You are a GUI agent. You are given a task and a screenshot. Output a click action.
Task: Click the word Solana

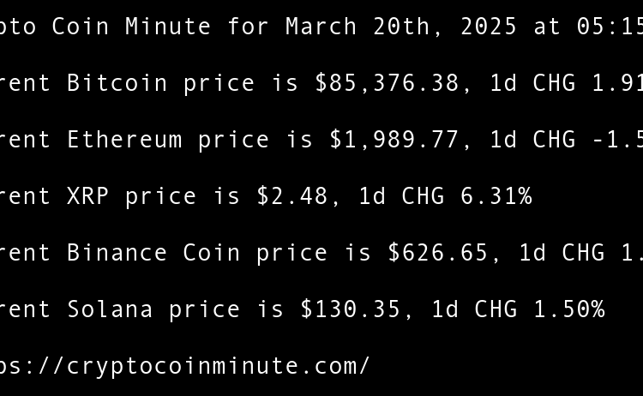pyautogui.click(x=110, y=309)
